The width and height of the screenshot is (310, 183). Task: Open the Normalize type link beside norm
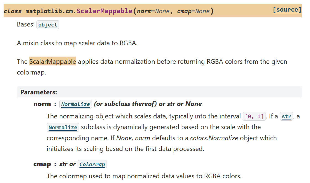(76, 104)
